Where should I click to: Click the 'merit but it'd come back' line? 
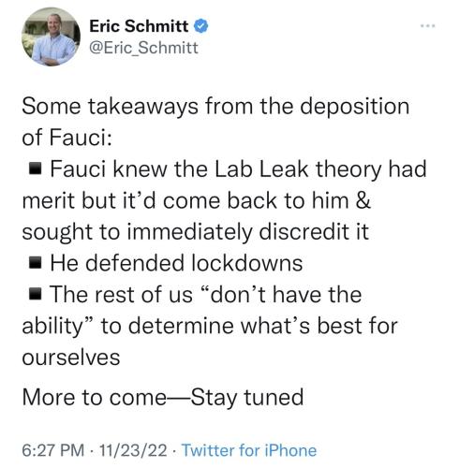coord(196,200)
